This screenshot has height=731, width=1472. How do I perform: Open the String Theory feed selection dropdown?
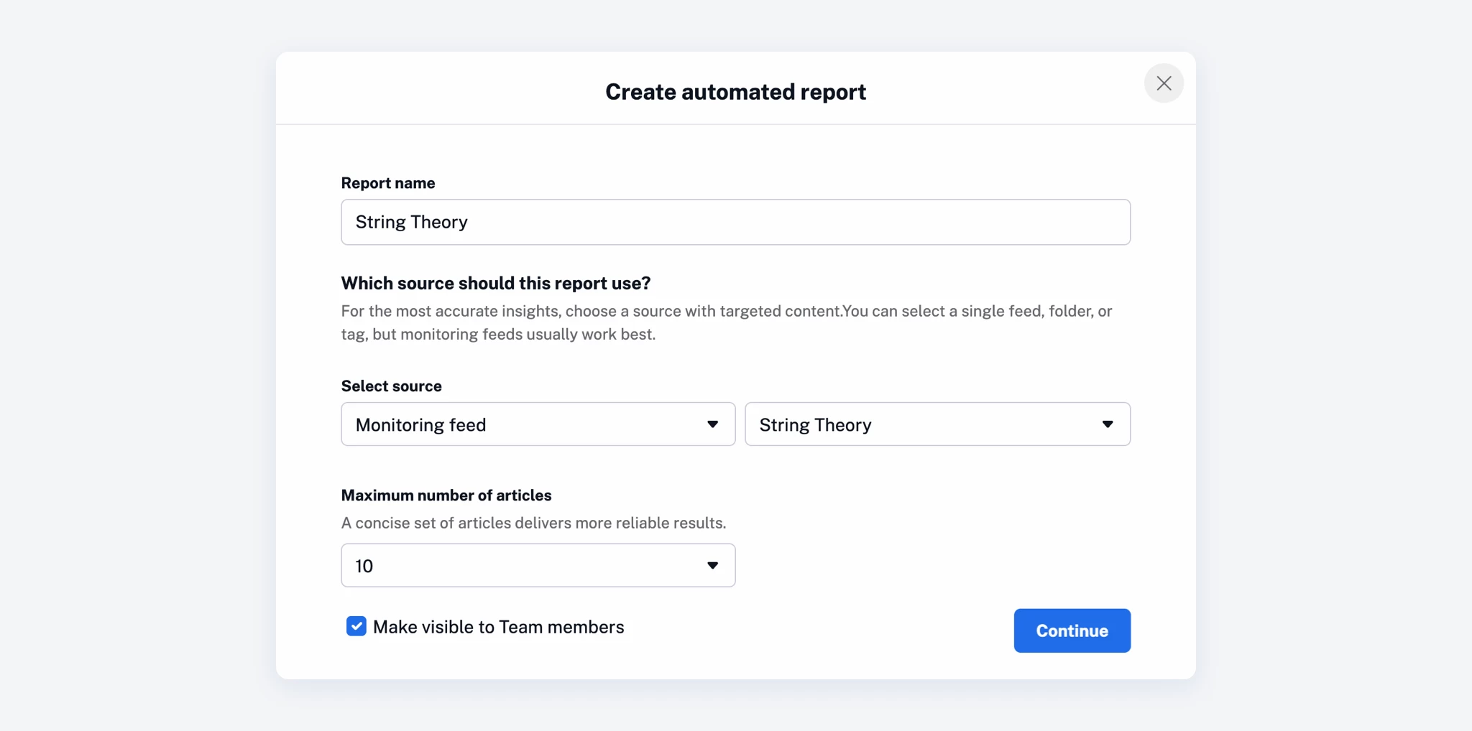tap(937, 424)
